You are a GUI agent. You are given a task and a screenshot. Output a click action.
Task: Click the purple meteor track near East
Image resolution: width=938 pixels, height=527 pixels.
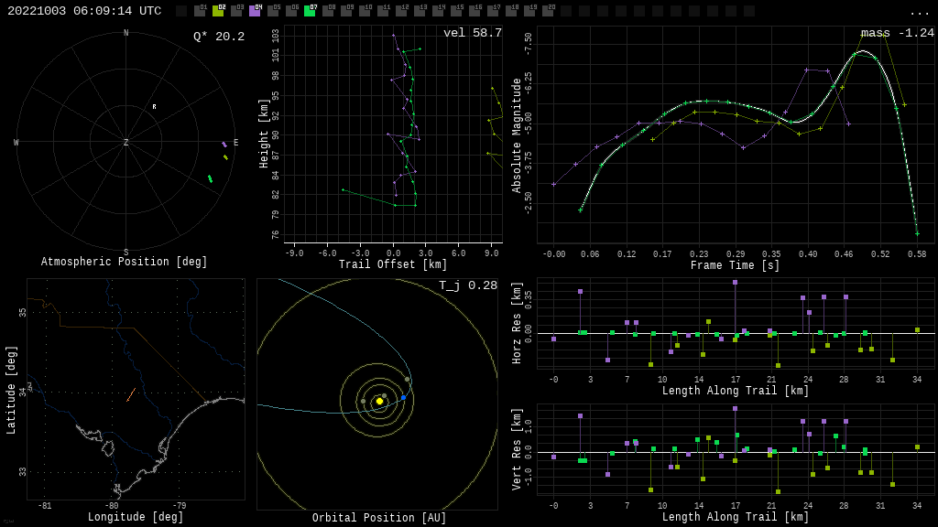[224, 144]
